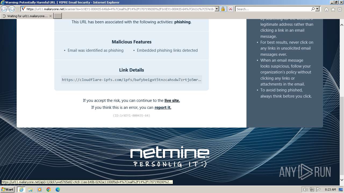Click the vertical scrollbar up arrow

(x=342, y=25)
